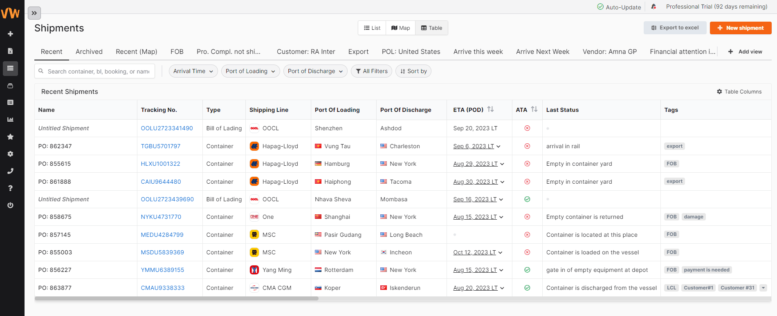The width and height of the screenshot is (777, 316).
Task: Open the bar chart analytics sidebar icon
Action: coord(11,120)
